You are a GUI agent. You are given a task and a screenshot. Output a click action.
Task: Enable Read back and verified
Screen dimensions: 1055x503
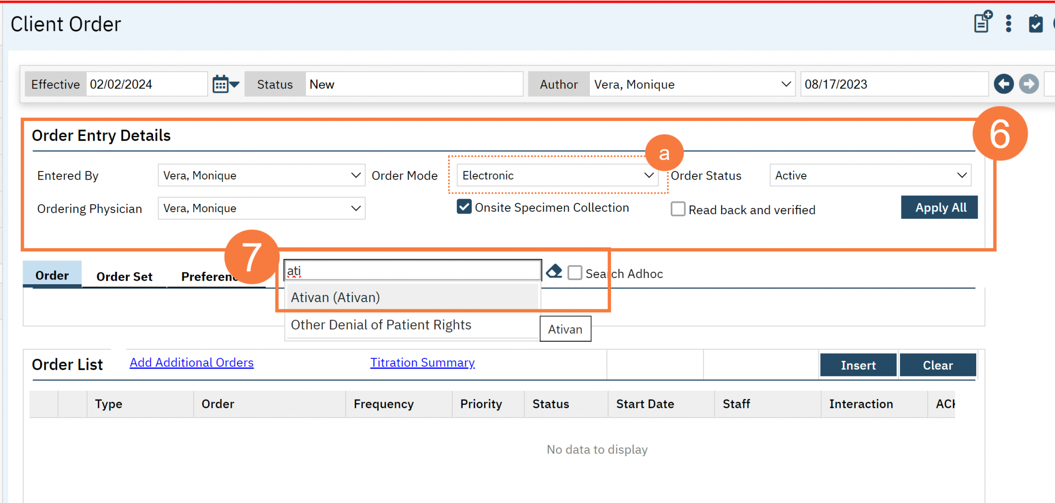tap(677, 209)
